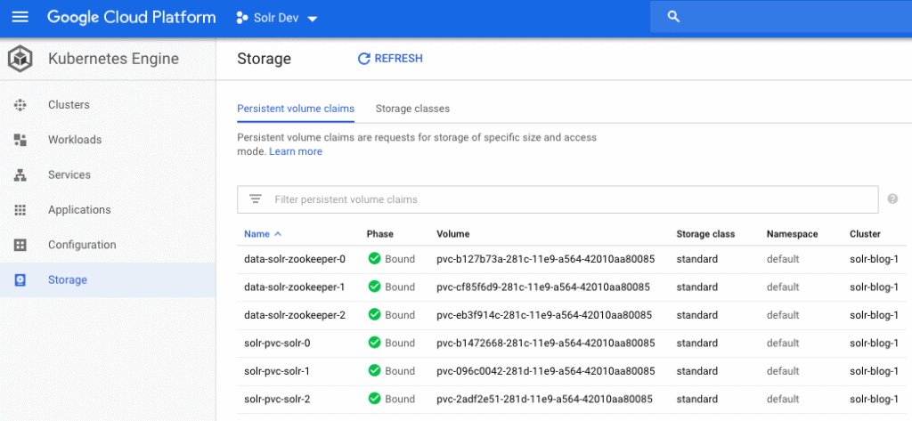Viewport: 912px width, 421px height.
Task: Click Bound checkmark for data-solr-zookeeper-2
Action: click(375, 314)
